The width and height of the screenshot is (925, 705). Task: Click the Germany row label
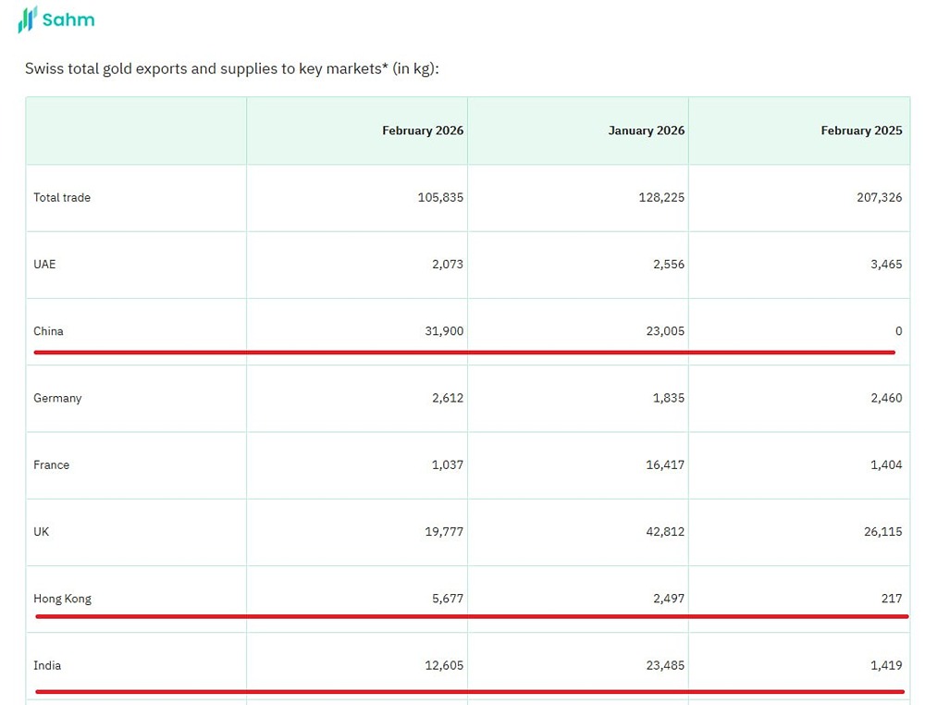pyautogui.click(x=57, y=398)
